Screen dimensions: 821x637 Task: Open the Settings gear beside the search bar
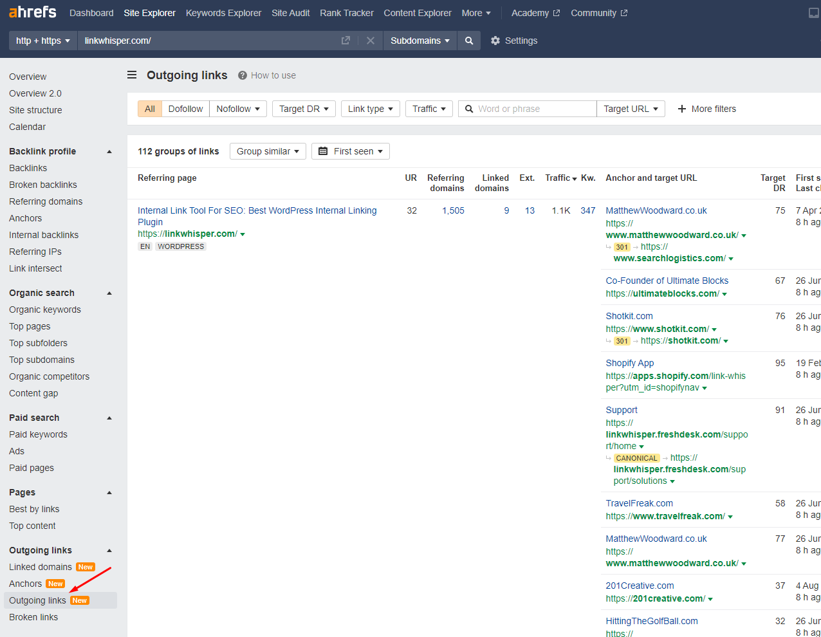(x=515, y=40)
